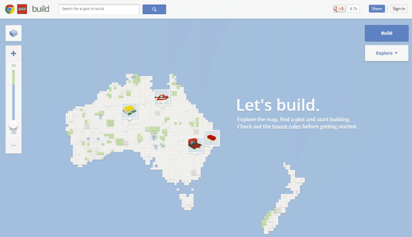Click the 3D label on zoom slider
The height and width of the screenshot is (237, 412).
coord(14,65)
